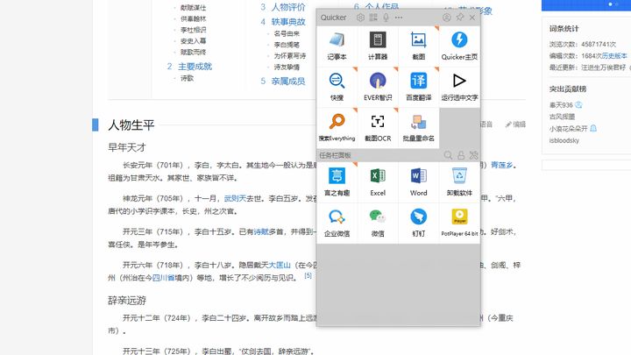
Task: Open the 李杜相识 contents entry
Action: [193, 30]
